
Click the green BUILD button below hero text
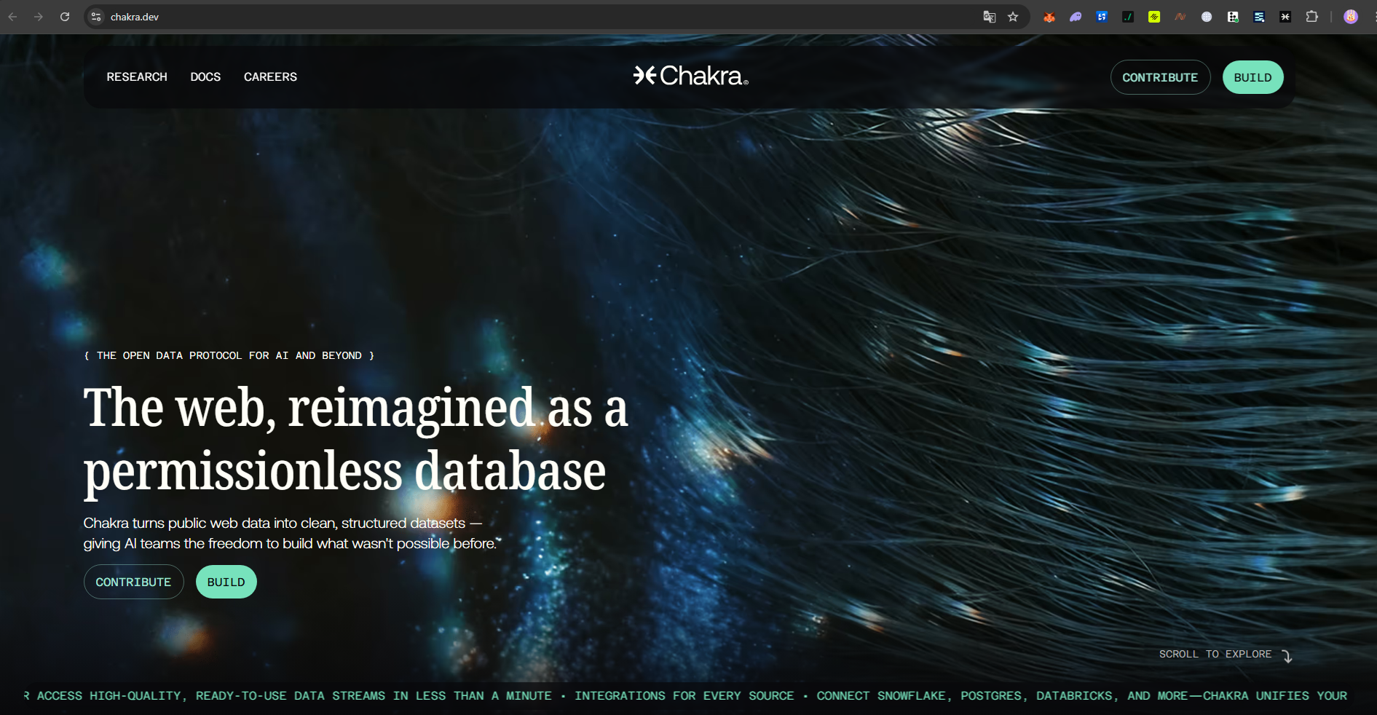tap(226, 582)
